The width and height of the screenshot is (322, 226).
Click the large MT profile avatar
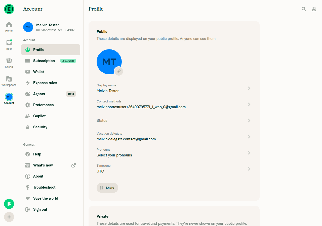coord(109,62)
